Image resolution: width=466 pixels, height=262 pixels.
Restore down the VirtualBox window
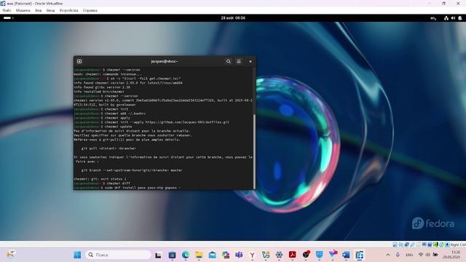tap(443, 4)
